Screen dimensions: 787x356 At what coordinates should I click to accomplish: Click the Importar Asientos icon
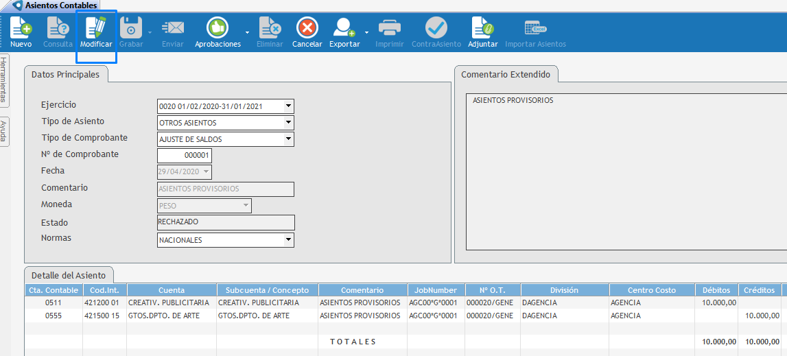(x=535, y=28)
